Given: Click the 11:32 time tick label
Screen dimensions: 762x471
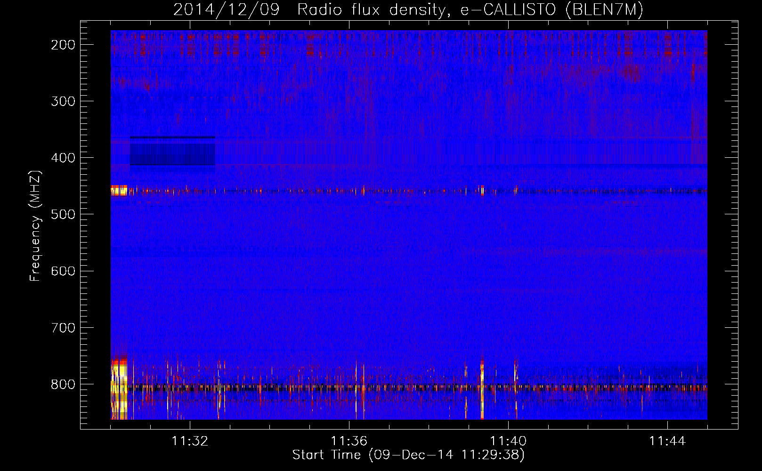Looking at the screenshot, I should click(x=190, y=441).
